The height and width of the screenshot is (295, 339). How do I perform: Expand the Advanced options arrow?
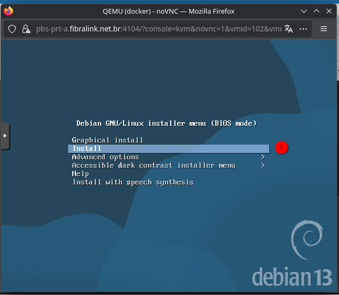(x=263, y=157)
